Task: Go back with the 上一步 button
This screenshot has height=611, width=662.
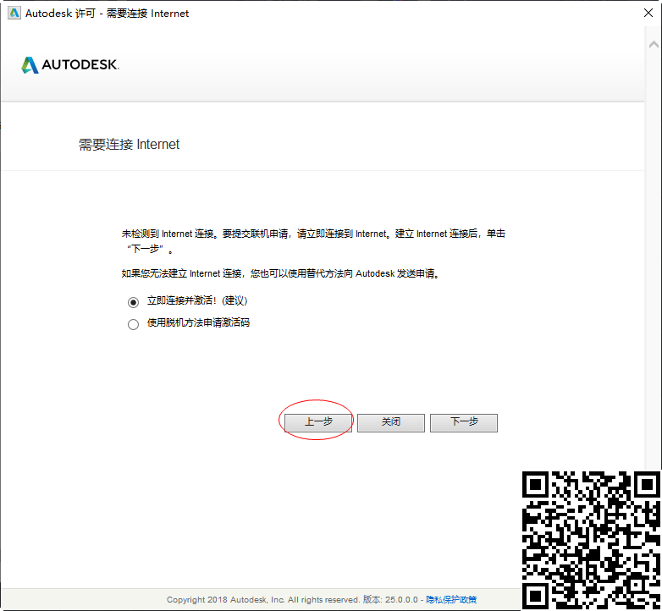Action: point(318,422)
